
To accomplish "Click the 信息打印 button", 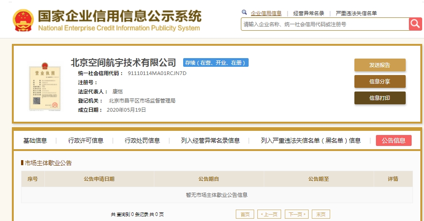I will point(380,98).
